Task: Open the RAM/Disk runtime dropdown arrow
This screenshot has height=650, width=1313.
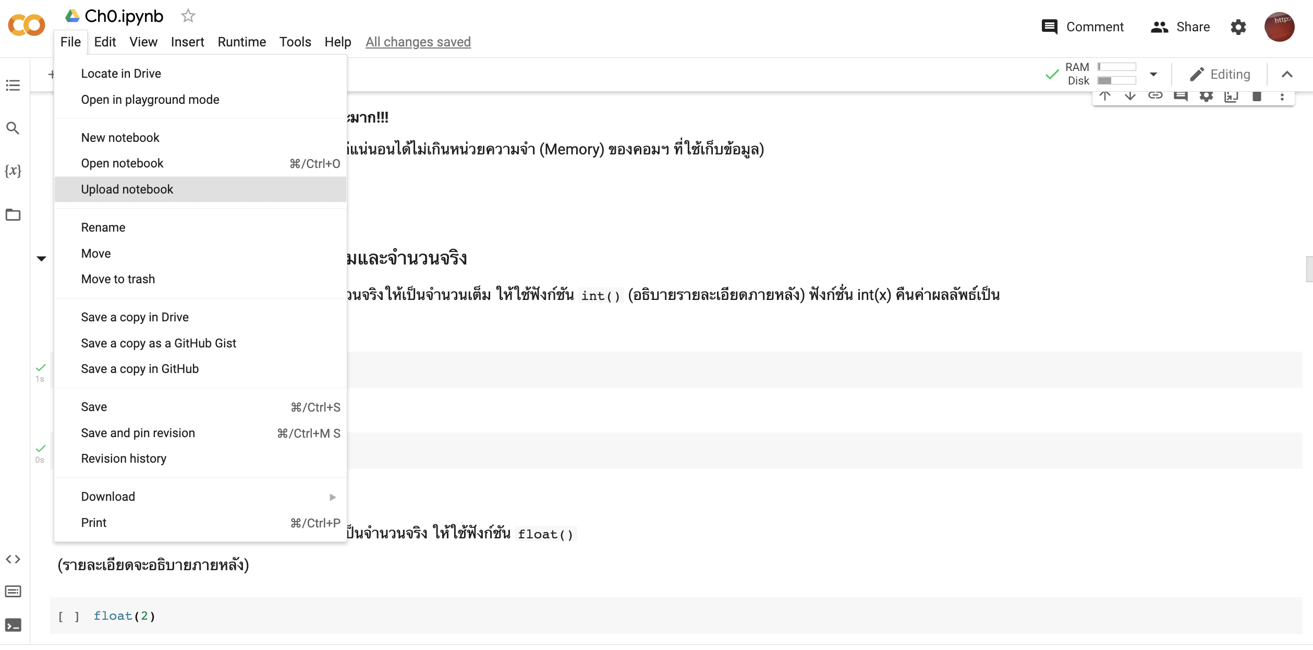Action: tap(1153, 74)
